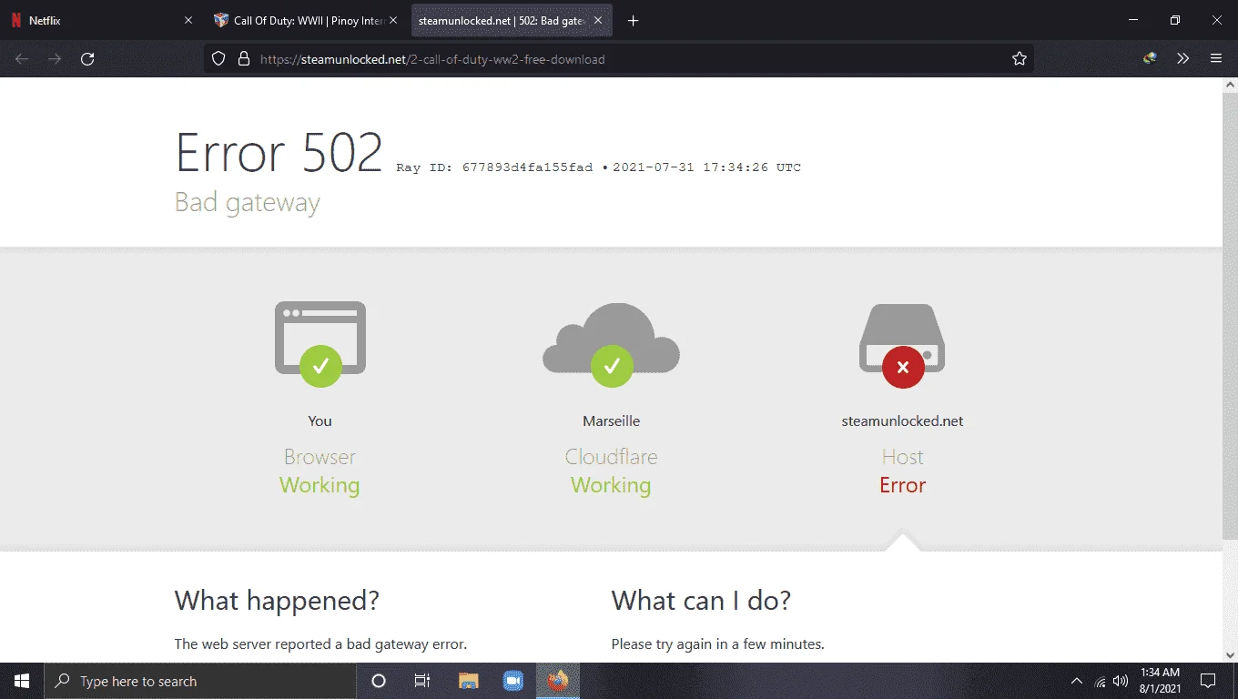Click the Cloudflare cloud status icon
Screen dimensions: 1238x699
click(x=611, y=344)
